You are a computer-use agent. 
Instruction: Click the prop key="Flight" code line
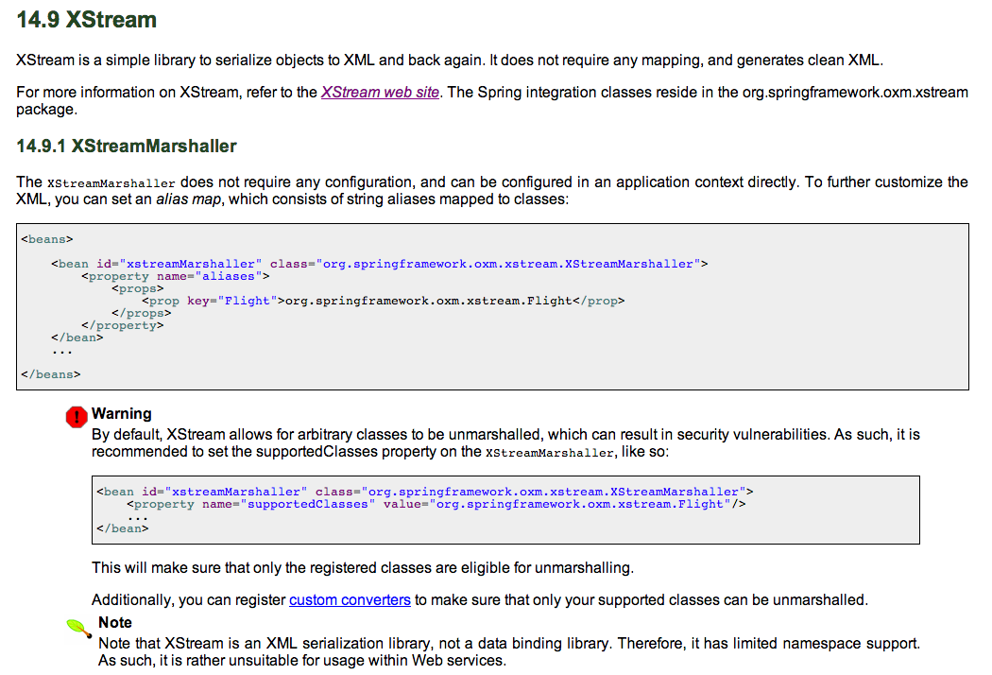pyautogui.click(x=384, y=301)
